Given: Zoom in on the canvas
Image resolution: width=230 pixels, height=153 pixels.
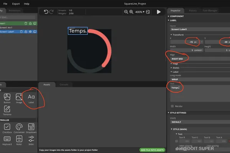Looking at the screenshot, I should coord(131,12).
